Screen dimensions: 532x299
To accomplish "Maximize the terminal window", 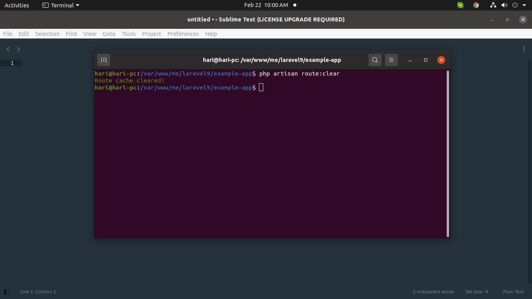I will 426,60.
